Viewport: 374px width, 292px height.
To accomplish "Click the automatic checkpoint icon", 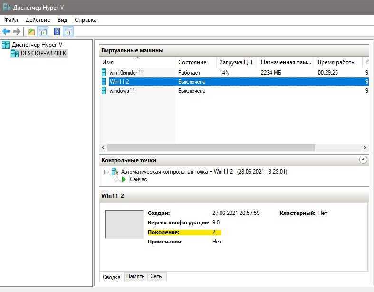I will pyautogui.click(x=115, y=171).
